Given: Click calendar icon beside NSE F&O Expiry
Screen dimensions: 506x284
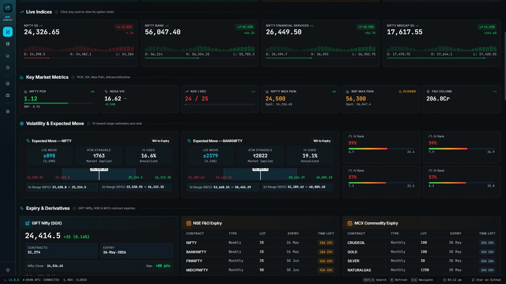Looking at the screenshot, I should [x=188, y=223].
